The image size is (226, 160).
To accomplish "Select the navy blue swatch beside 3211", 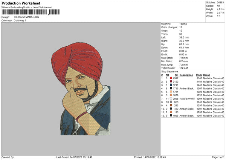I will (x=171, y=85).
